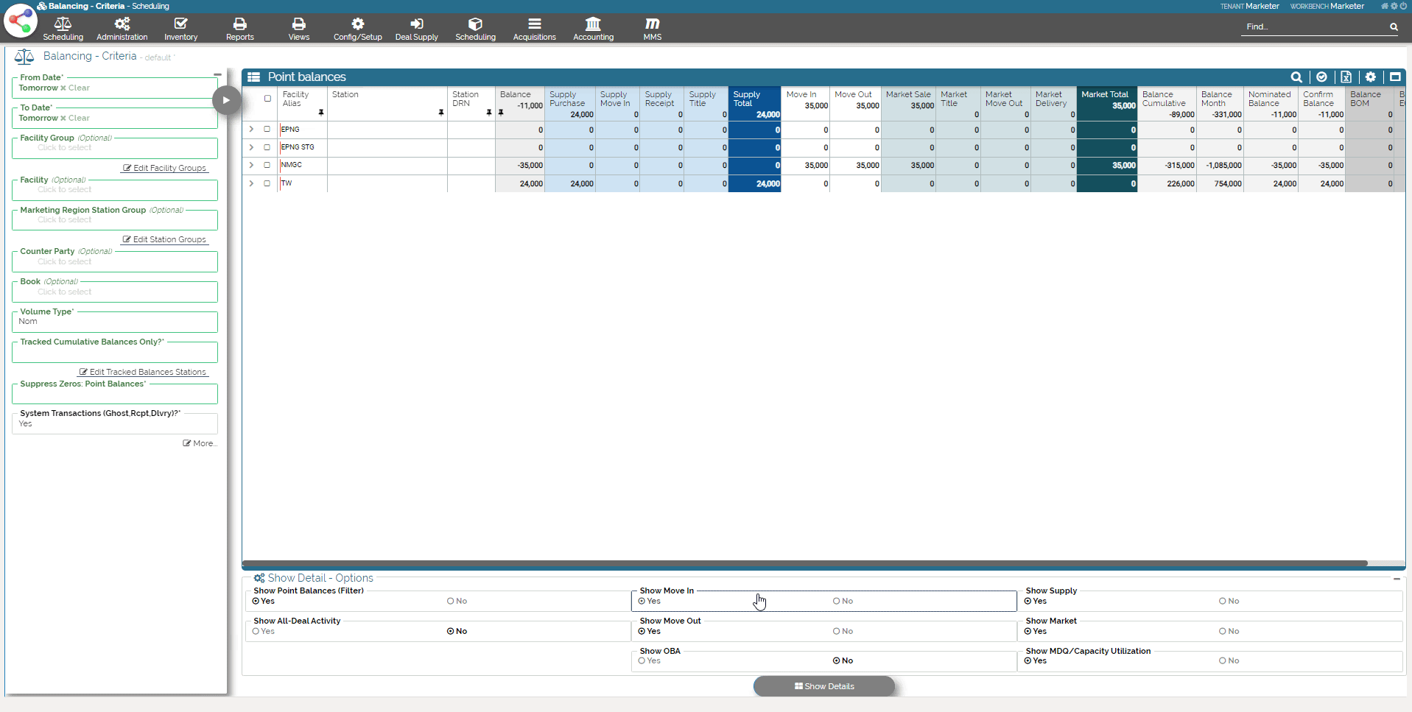
Task: Open the Inventory menu
Action: (180, 29)
